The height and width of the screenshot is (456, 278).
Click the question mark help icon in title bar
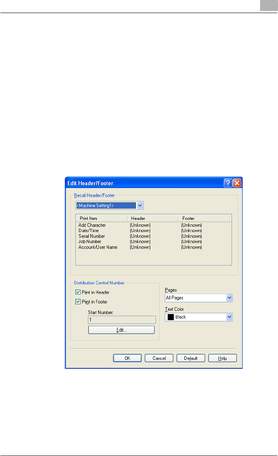pos(228,183)
